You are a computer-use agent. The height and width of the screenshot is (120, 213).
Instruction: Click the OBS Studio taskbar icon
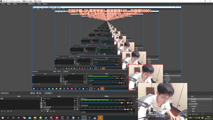coord(84,118)
